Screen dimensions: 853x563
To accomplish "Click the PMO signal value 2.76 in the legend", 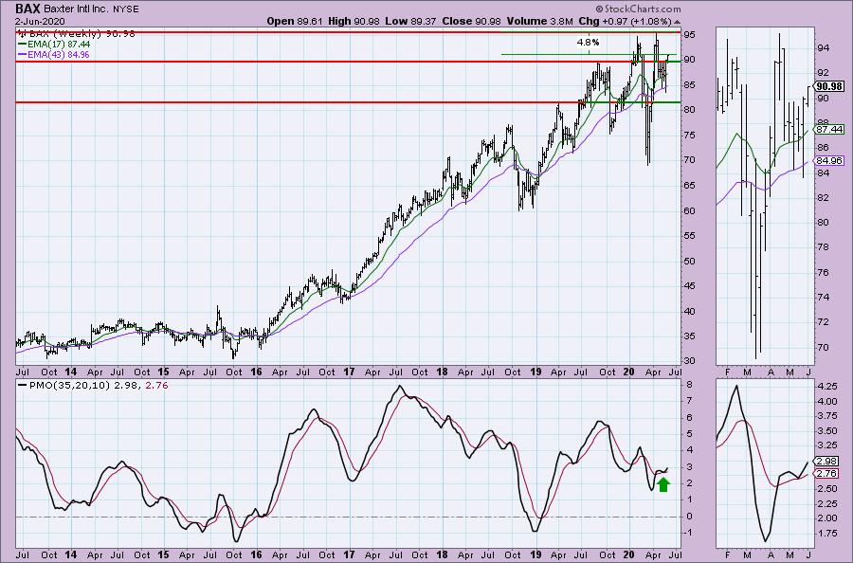I will click(x=157, y=385).
